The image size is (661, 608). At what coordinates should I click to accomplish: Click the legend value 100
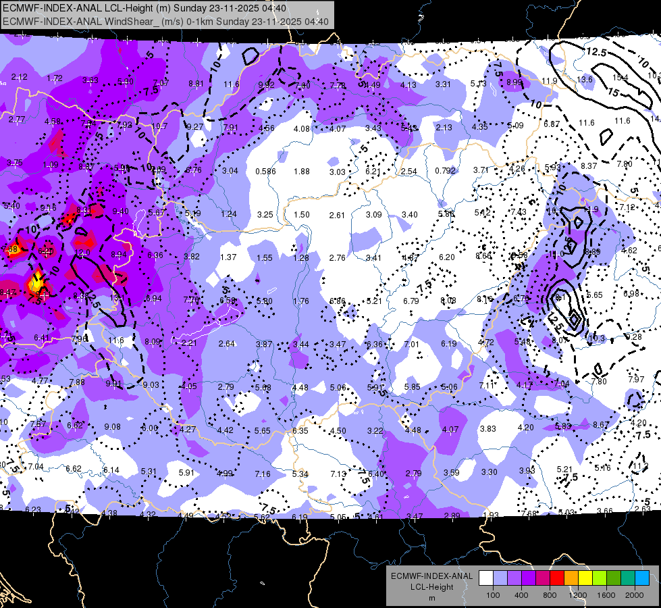pyautogui.click(x=493, y=595)
